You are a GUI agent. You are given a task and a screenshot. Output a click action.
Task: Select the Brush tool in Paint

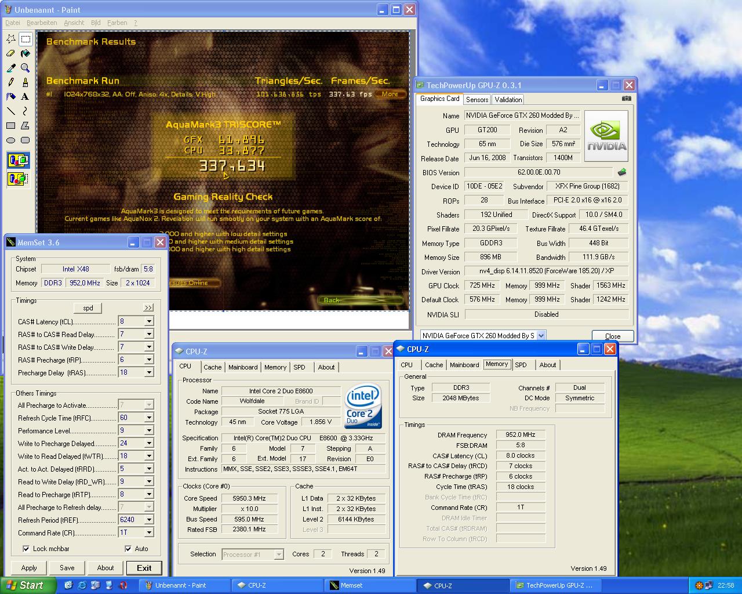pyautogui.click(x=26, y=82)
